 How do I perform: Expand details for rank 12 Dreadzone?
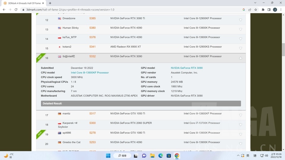pos(240,20)
